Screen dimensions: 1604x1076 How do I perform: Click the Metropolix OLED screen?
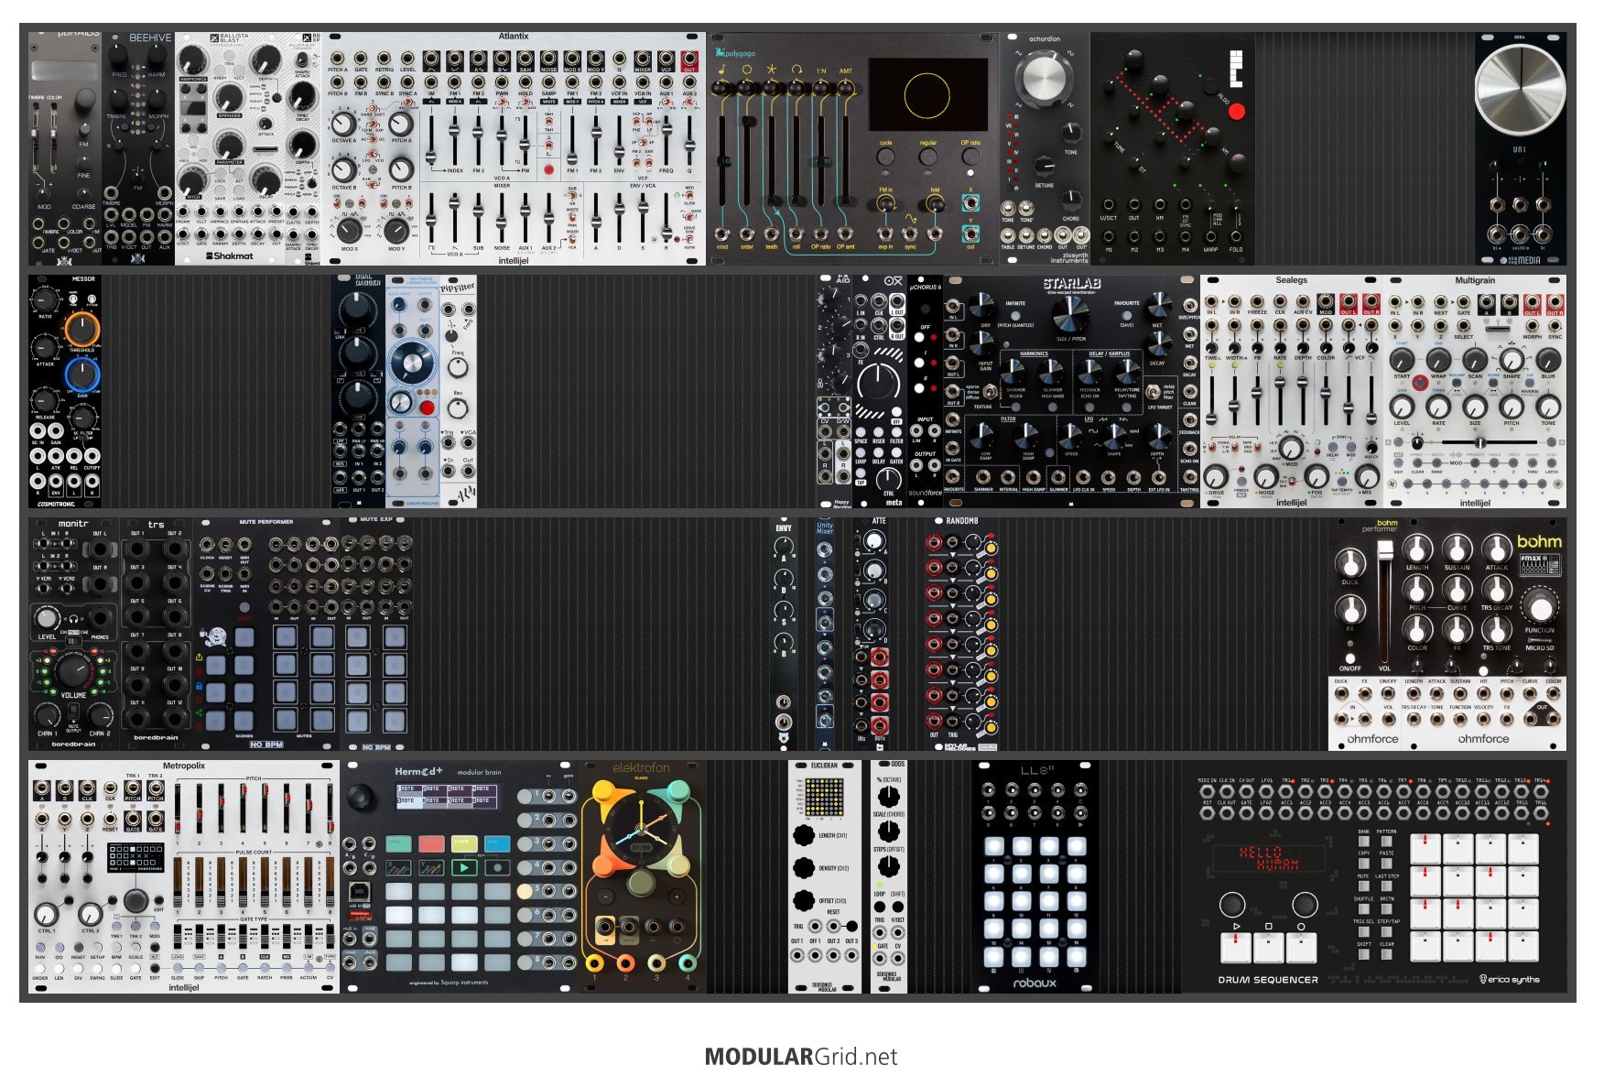[x=135, y=857]
